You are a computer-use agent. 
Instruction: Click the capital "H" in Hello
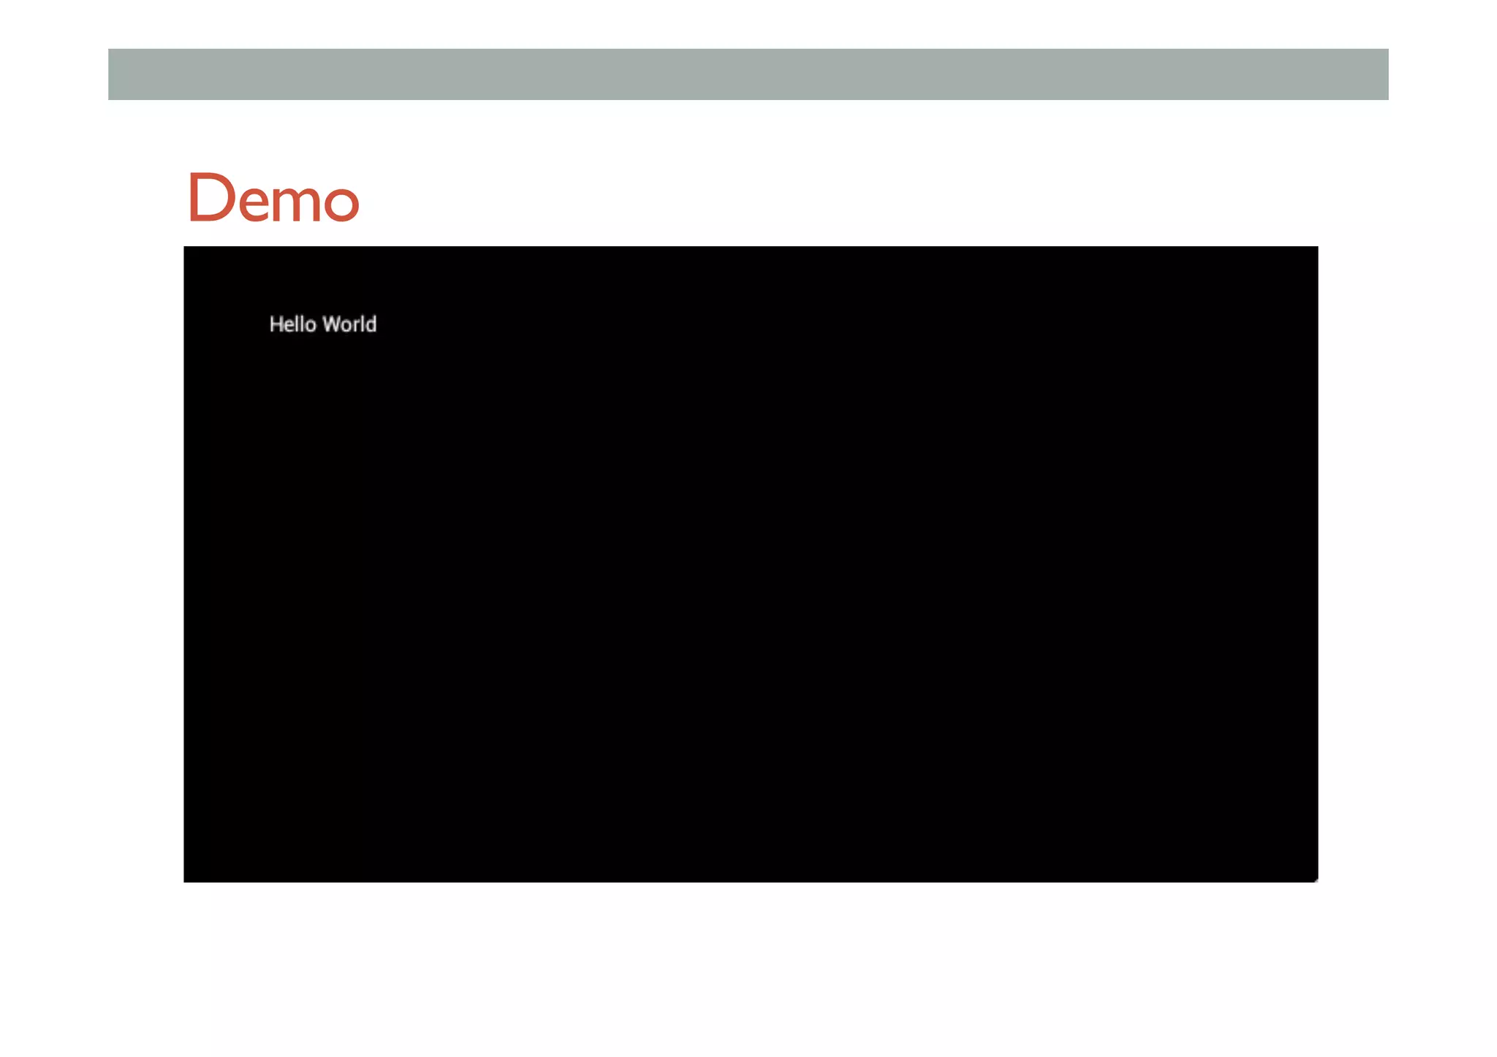276,324
